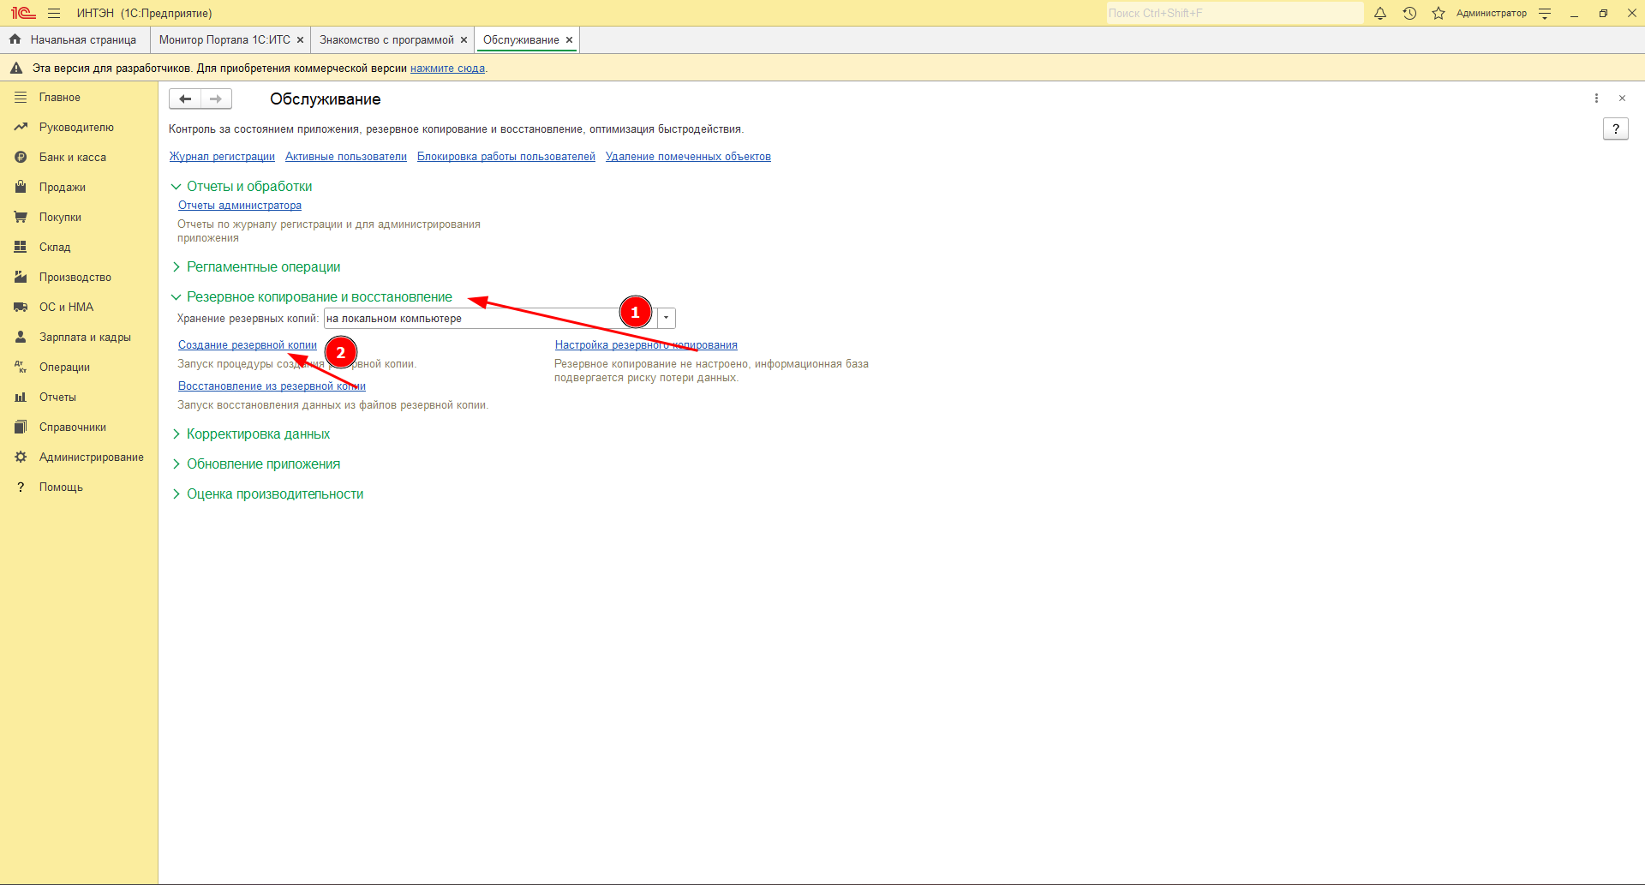Switch to the Начальная страница tab
This screenshot has height=885, width=1645.
click(75, 40)
